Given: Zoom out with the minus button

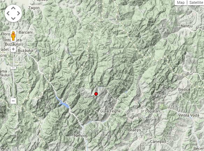Looking at the screenshot, I should coord(13,101).
